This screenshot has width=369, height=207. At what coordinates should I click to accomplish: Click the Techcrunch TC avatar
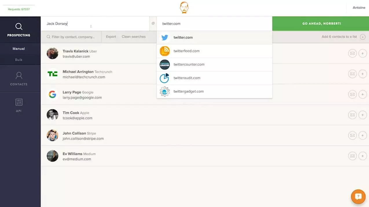coord(52,74)
